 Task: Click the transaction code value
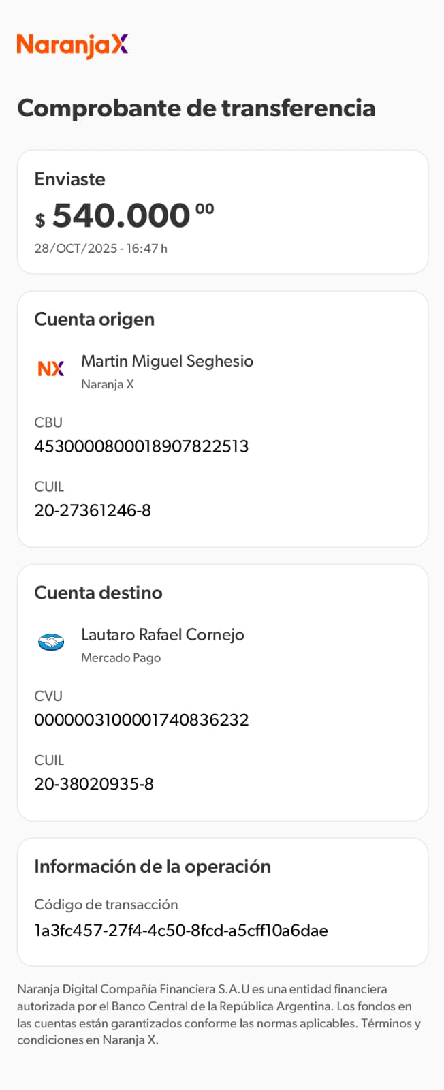click(x=181, y=931)
